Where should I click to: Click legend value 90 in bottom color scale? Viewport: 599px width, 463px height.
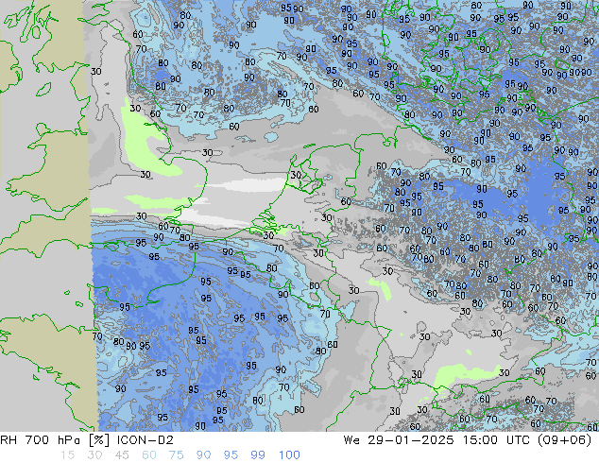pyautogui.click(x=203, y=455)
